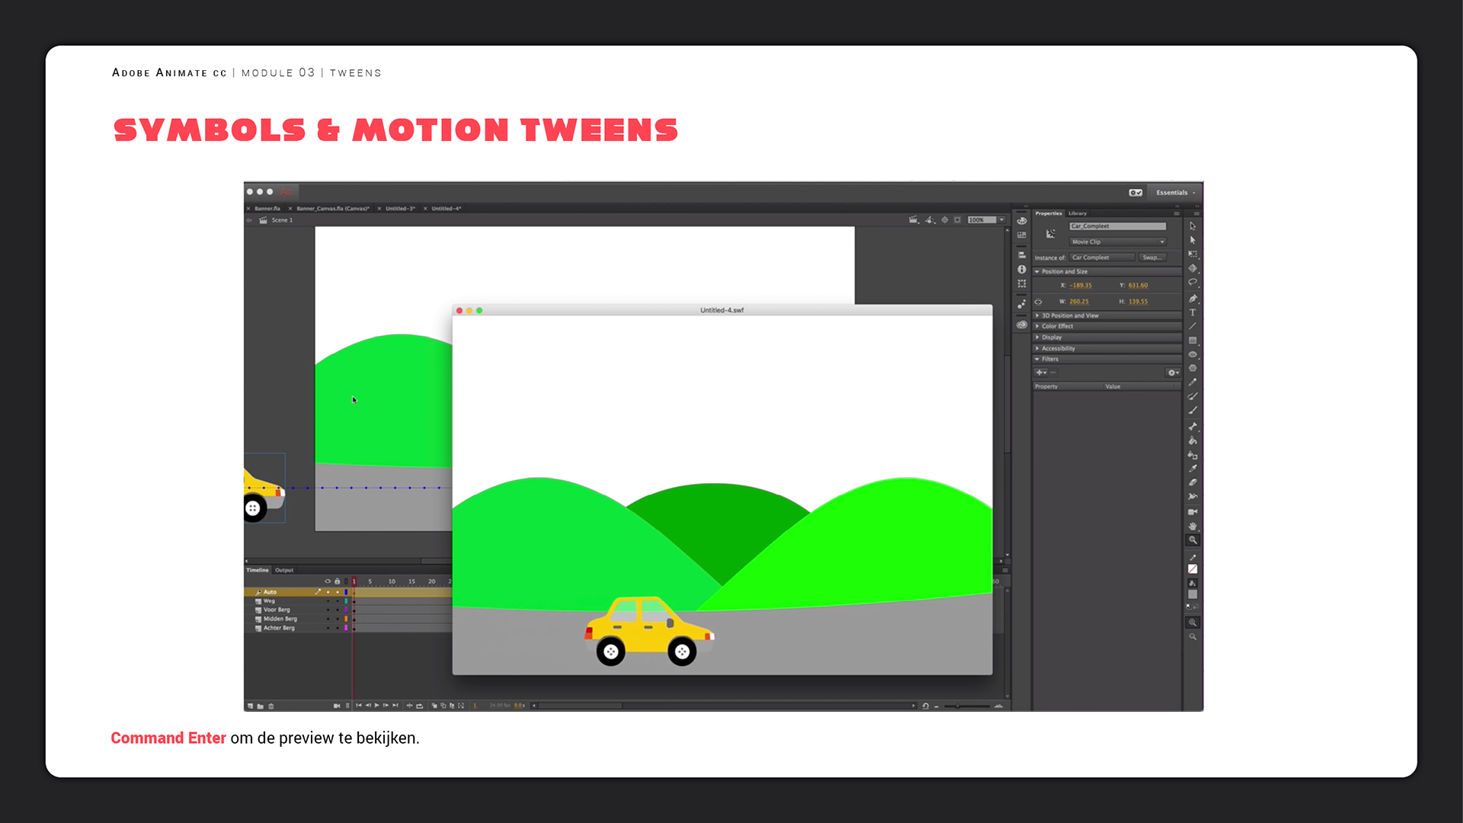Select the Pen tool

click(x=1192, y=298)
